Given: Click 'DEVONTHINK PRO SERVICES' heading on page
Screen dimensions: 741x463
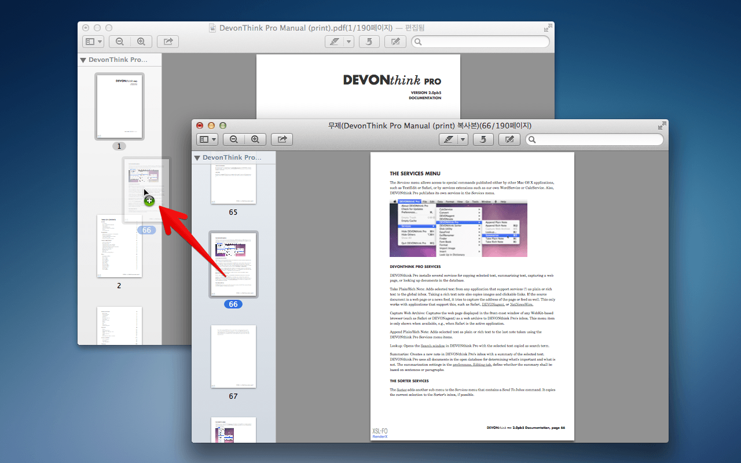Looking at the screenshot, I should [x=415, y=267].
